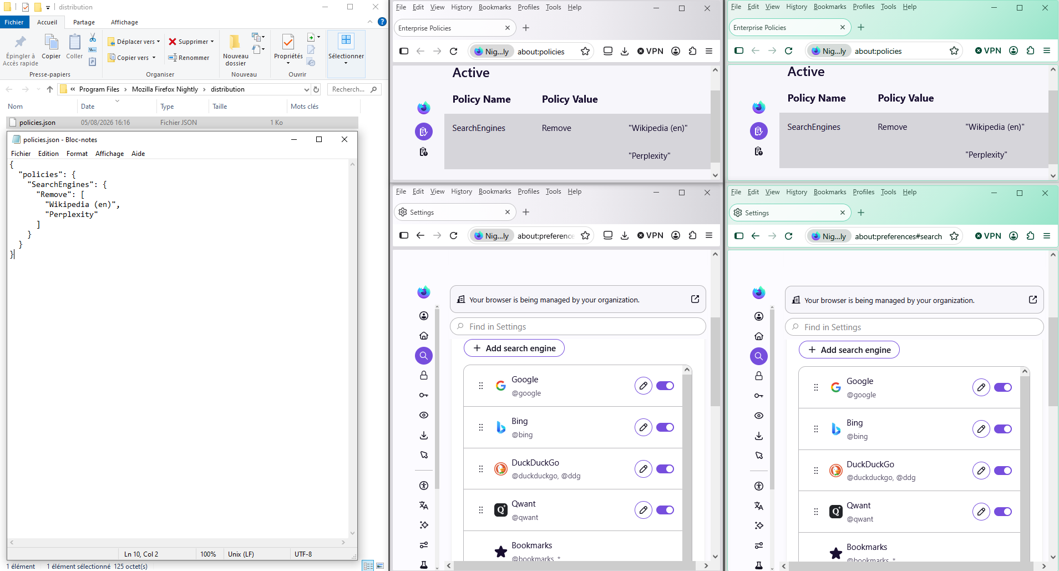The height and width of the screenshot is (571, 1059).
Task: Toggle Bing search engine in bottom-left window
Action: pyautogui.click(x=665, y=427)
